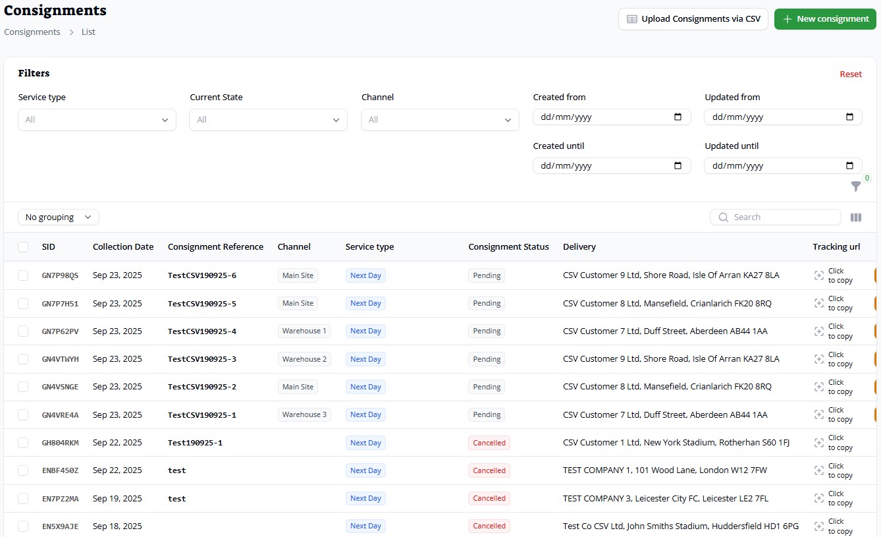This screenshot has width=881, height=537.
Task: Click copy tracking icon for GN7P98QS
Action: click(x=819, y=275)
